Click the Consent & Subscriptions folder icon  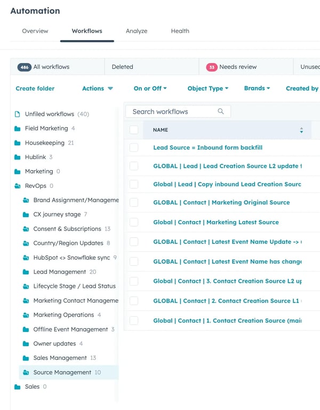click(x=26, y=229)
